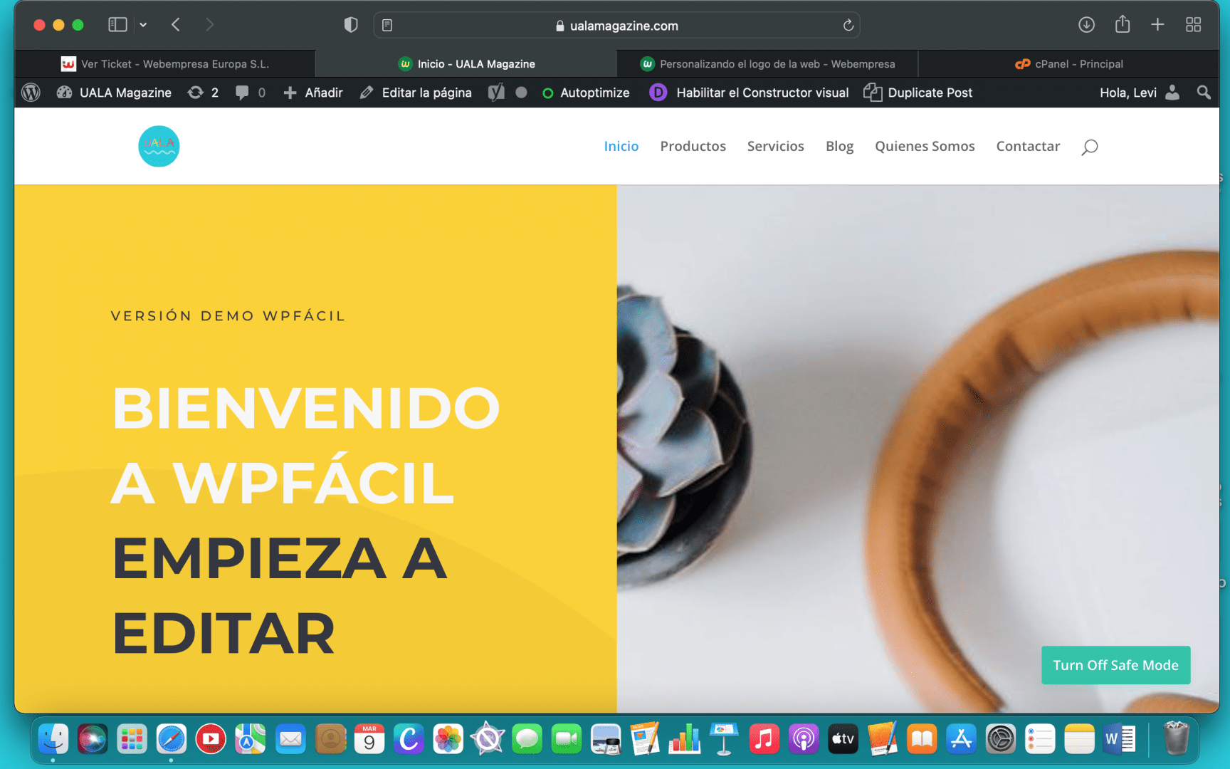Open the cPanel - Principal tab
Image resolution: width=1230 pixels, height=769 pixels.
(x=1068, y=64)
